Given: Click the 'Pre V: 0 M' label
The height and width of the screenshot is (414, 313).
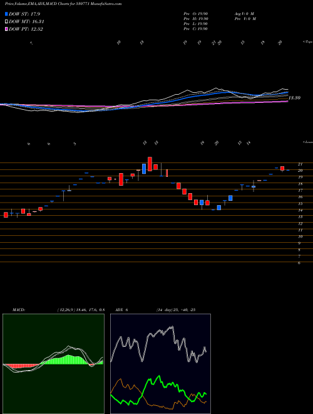Looking at the screenshot, I should click(245, 19).
